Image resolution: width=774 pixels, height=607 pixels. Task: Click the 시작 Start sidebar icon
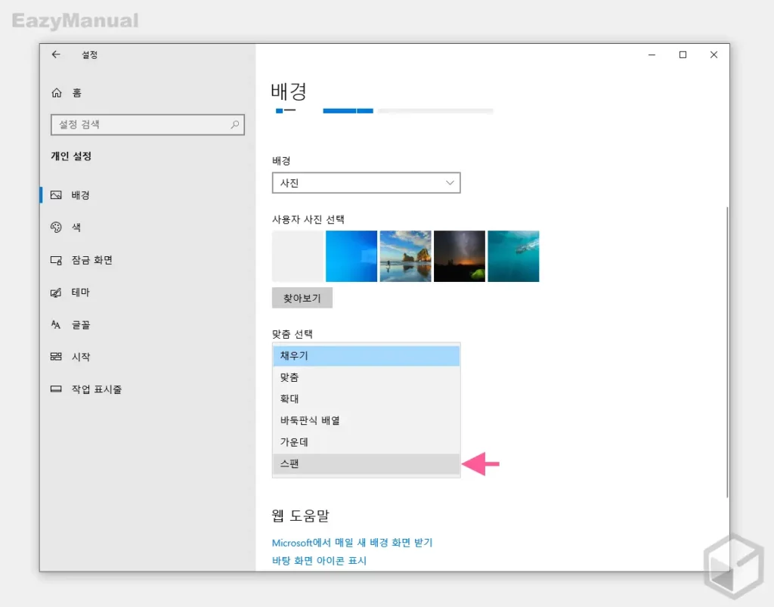(57, 357)
